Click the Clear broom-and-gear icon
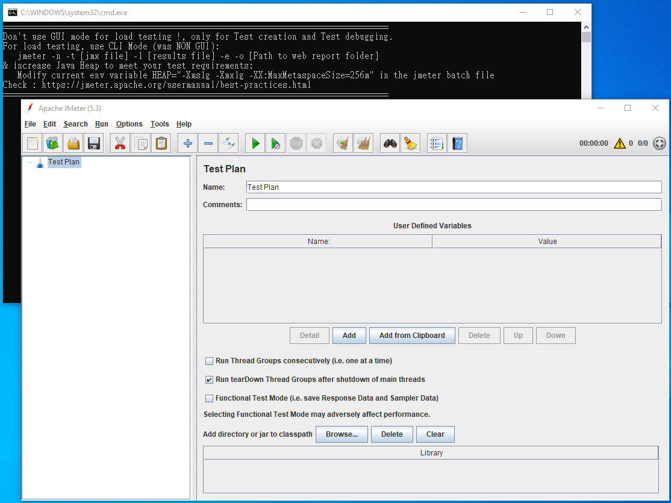Screen dimensions: 671x503 pyautogui.click(x=343, y=143)
